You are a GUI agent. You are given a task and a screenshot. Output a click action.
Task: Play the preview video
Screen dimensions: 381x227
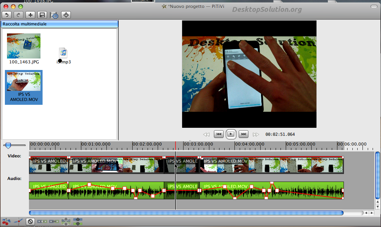231,134
